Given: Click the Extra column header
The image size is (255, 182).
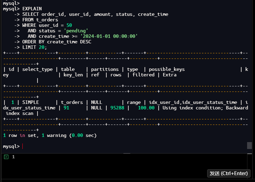Looking at the screenshot, I should click(x=170, y=75).
